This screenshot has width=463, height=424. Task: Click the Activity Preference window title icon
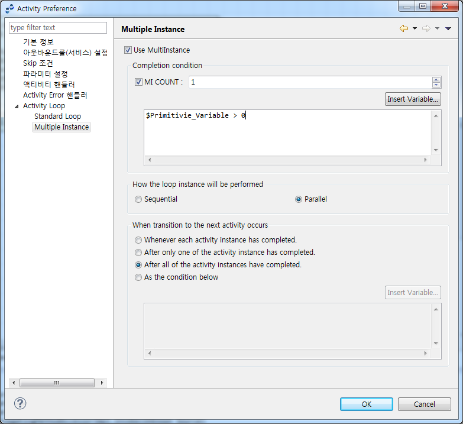click(x=9, y=8)
